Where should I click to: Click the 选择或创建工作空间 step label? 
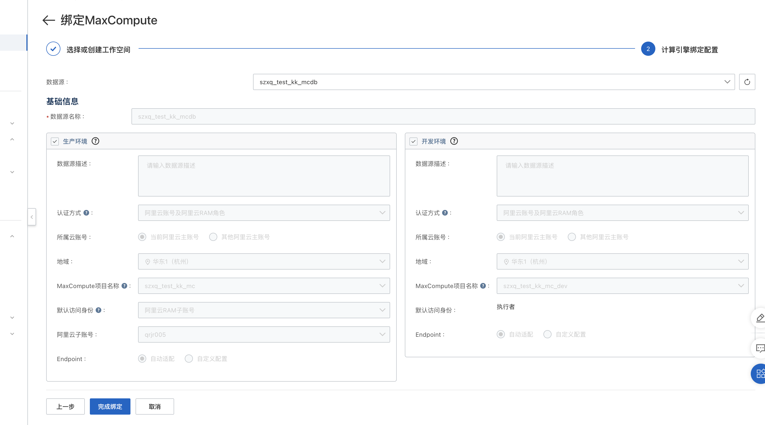pos(98,49)
